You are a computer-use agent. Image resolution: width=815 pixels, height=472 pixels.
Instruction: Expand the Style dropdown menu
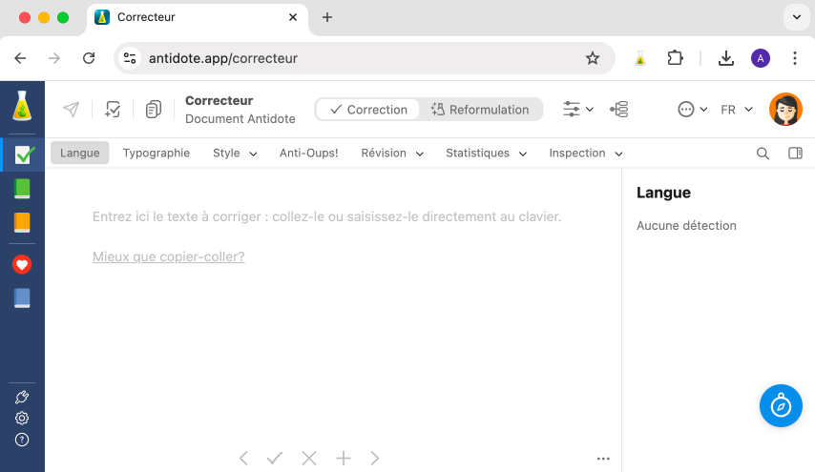[235, 154]
